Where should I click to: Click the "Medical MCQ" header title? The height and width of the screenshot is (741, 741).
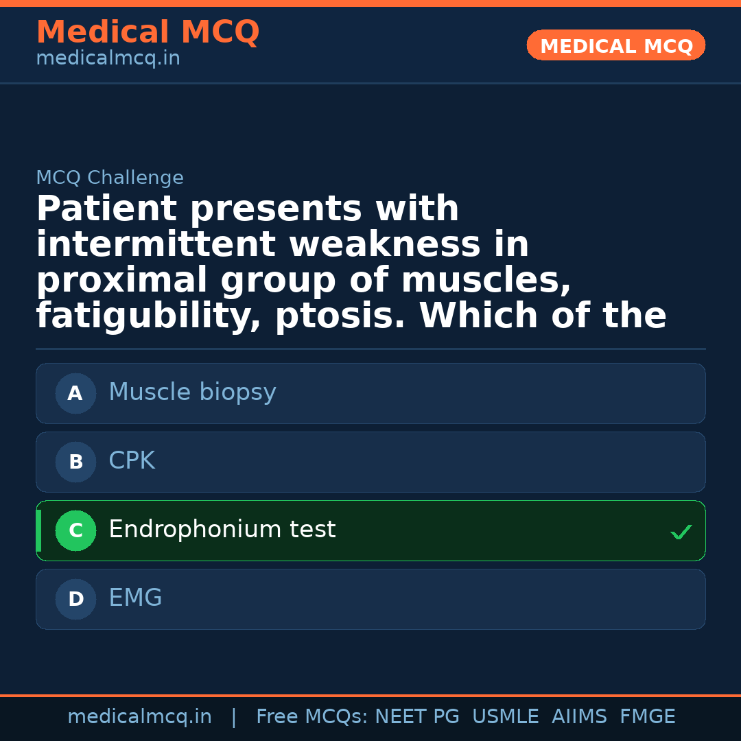coord(148,32)
